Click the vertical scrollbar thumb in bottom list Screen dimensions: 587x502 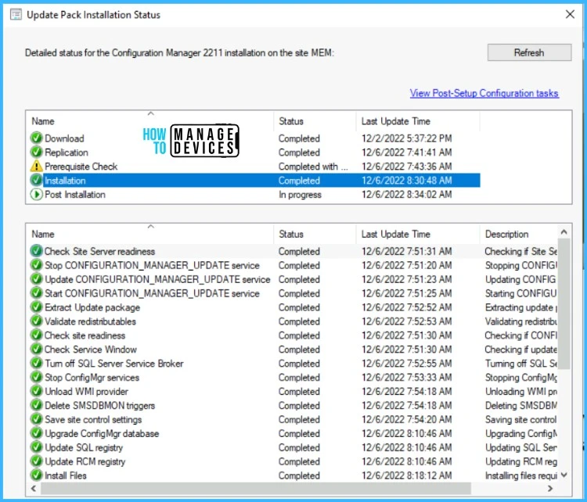click(x=564, y=303)
